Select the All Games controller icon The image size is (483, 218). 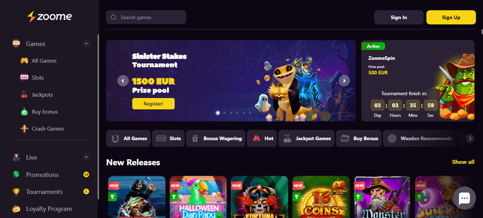24,61
